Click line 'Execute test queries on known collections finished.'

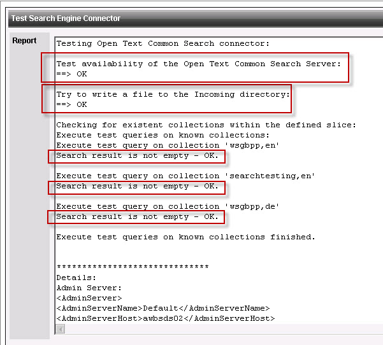(x=185, y=237)
